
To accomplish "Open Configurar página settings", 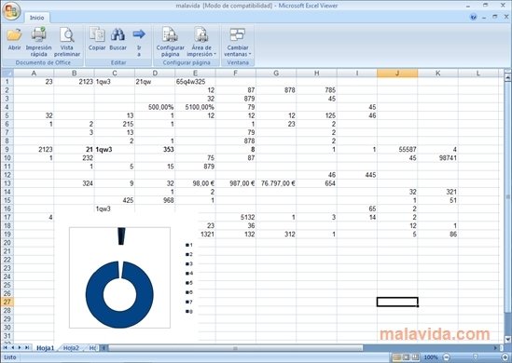I will tap(170, 43).
